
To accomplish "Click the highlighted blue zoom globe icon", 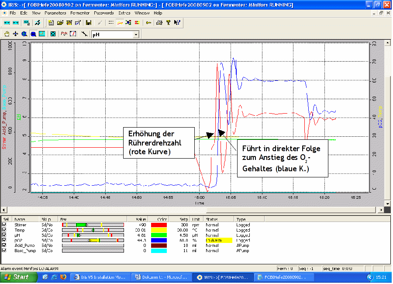I will [33, 34].
